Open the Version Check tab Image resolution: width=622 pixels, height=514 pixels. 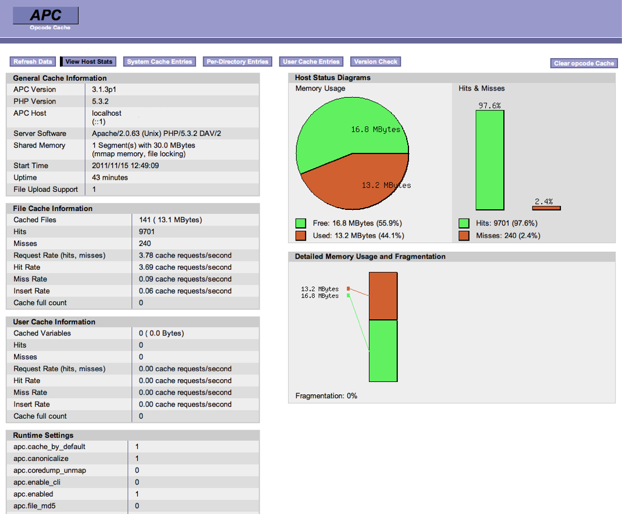click(x=376, y=62)
